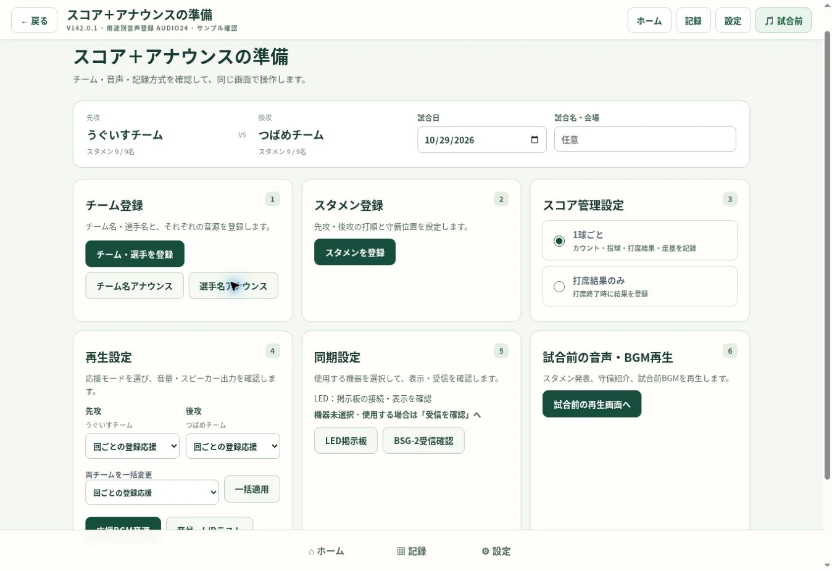The image size is (832, 571).
Task: Open the LED掲示板 sync setting
Action: (346, 441)
